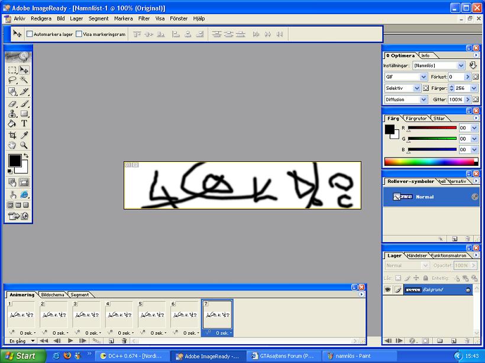This screenshot has height=363, width=485.
Task: Click the Windows Start button
Action: click(22, 356)
